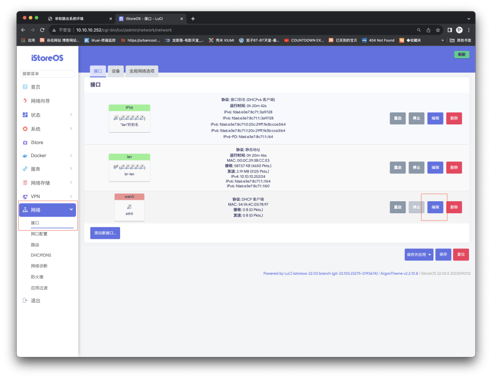The image size is (492, 379).
Task: Click the Docker whale icon
Action: pos(25,156)
